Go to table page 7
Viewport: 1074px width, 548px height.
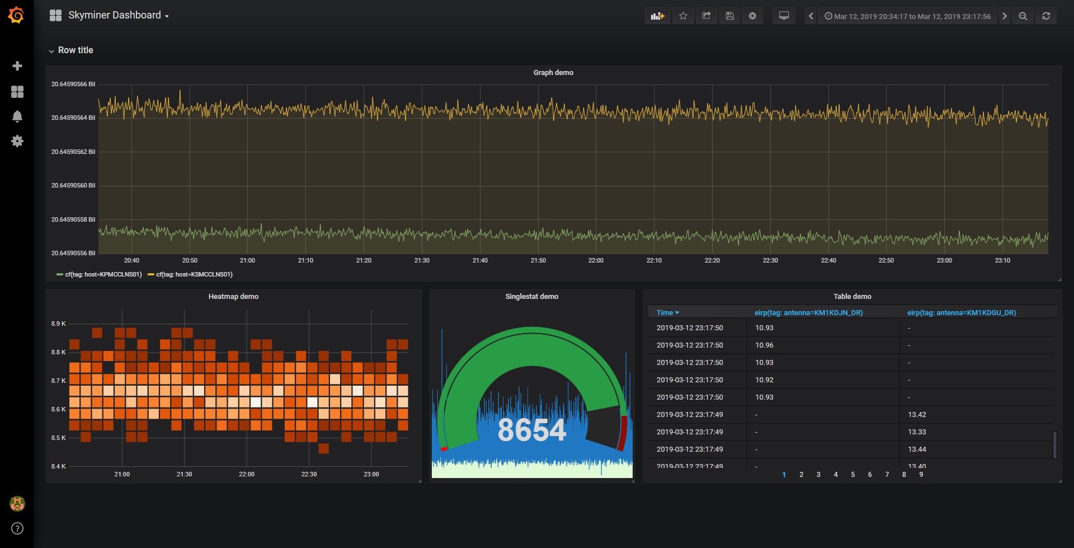click(887, 475)
